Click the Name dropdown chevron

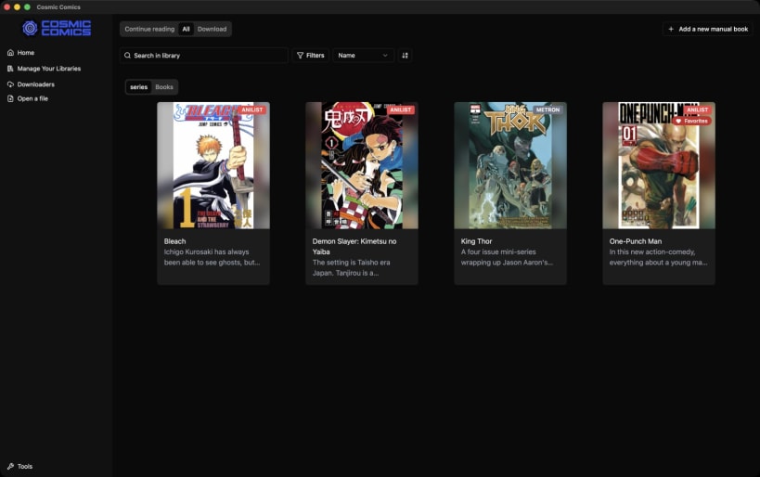(x=385, y=56)
